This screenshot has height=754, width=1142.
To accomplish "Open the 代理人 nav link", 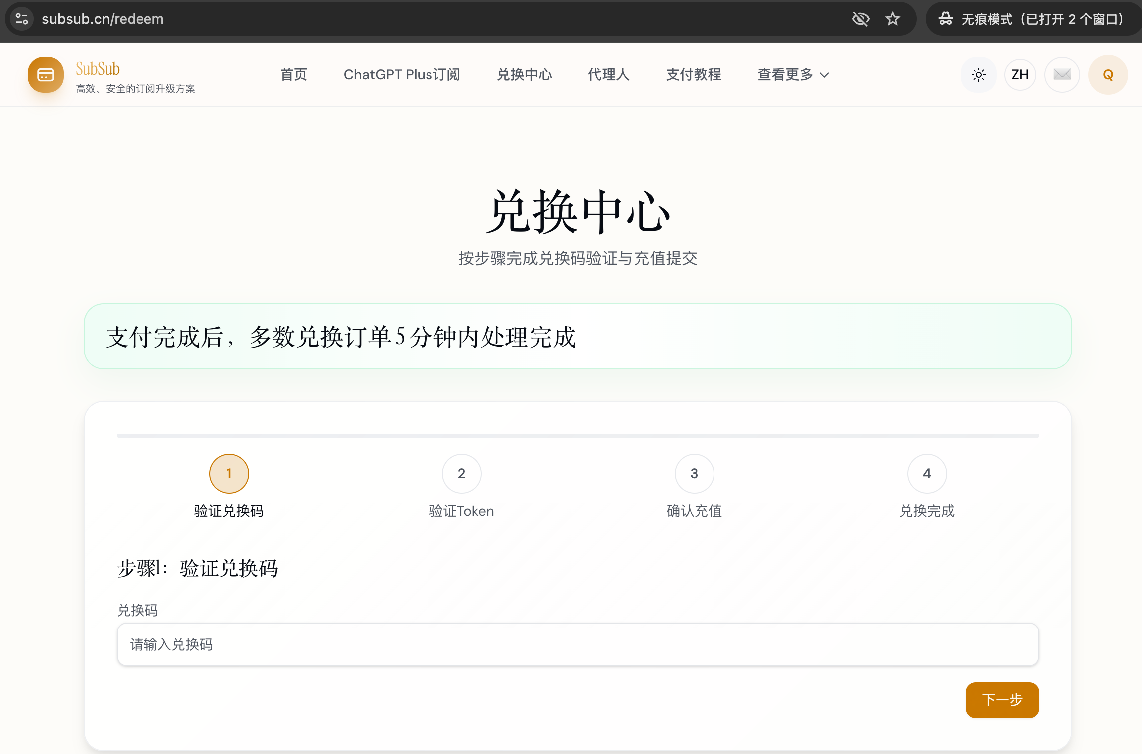I will pos(608,75).
